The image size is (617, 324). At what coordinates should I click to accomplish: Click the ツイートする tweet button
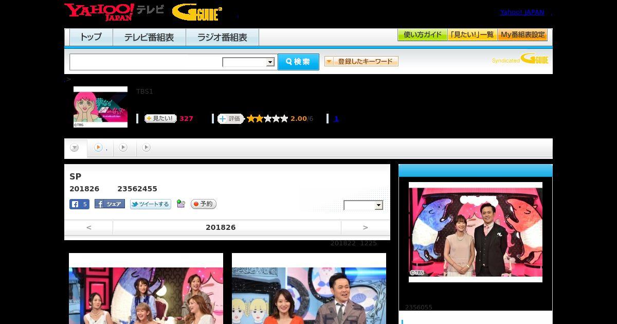(x=151, y=204)
